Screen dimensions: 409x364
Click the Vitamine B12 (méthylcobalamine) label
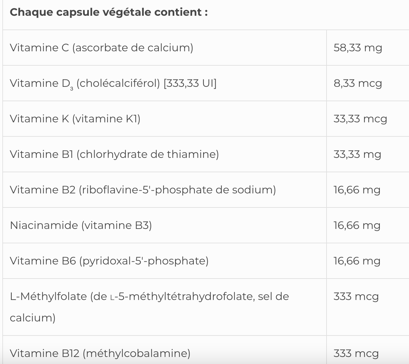[x=100, y=353]
